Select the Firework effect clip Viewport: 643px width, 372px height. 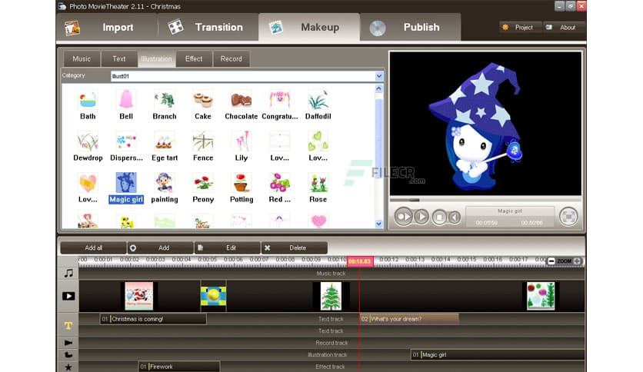[179, 367]
